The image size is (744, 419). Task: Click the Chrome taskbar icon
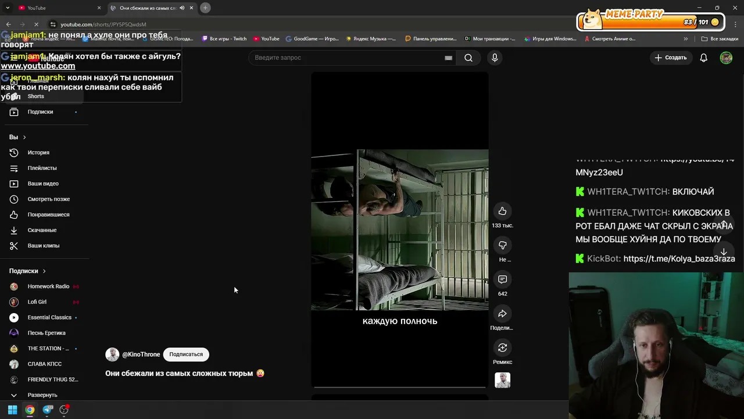pos(30,410)
